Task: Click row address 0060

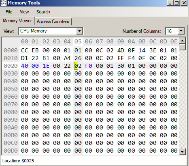Action: click(x=11, y=97)
